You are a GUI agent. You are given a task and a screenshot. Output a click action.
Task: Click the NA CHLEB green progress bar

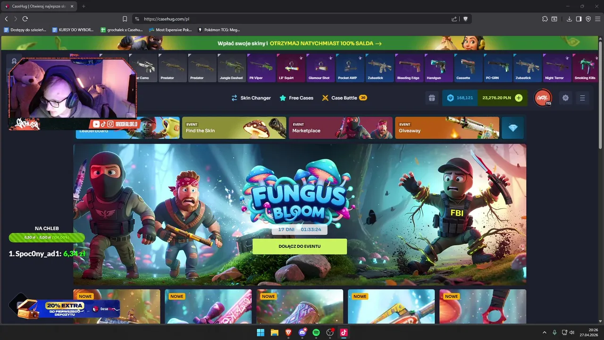tap(47, 238)
